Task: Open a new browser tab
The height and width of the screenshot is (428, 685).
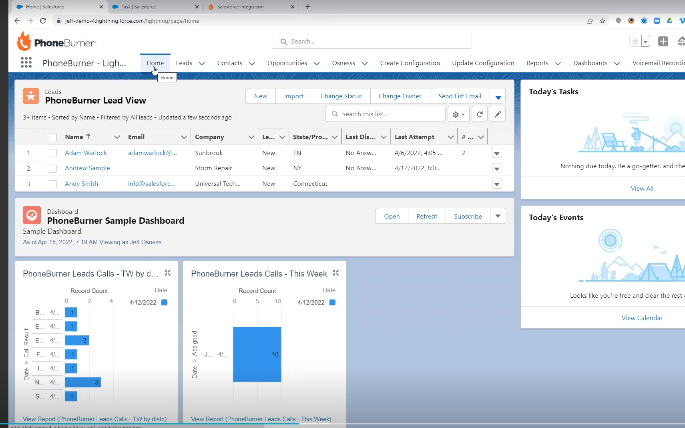Action: pos(307,7)
